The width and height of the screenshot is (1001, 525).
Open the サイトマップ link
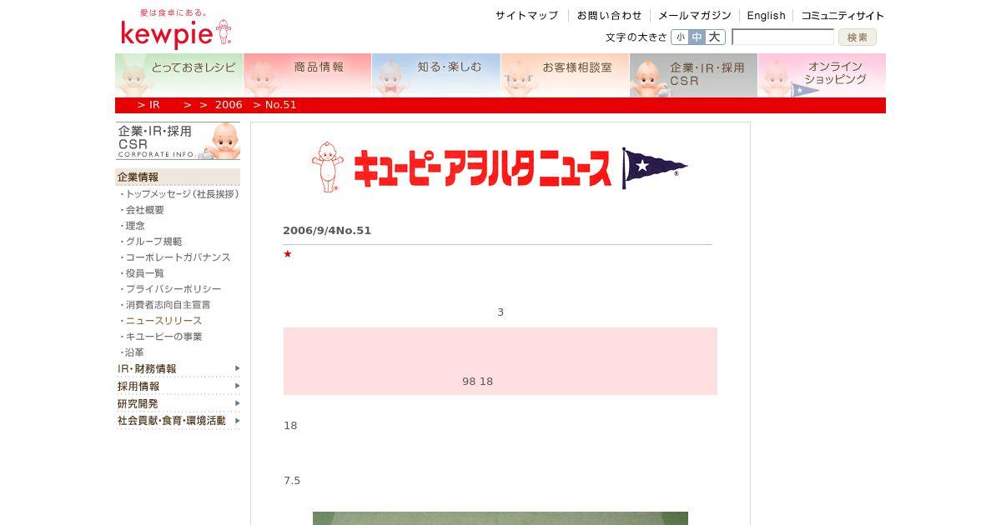tap(526, 16)
